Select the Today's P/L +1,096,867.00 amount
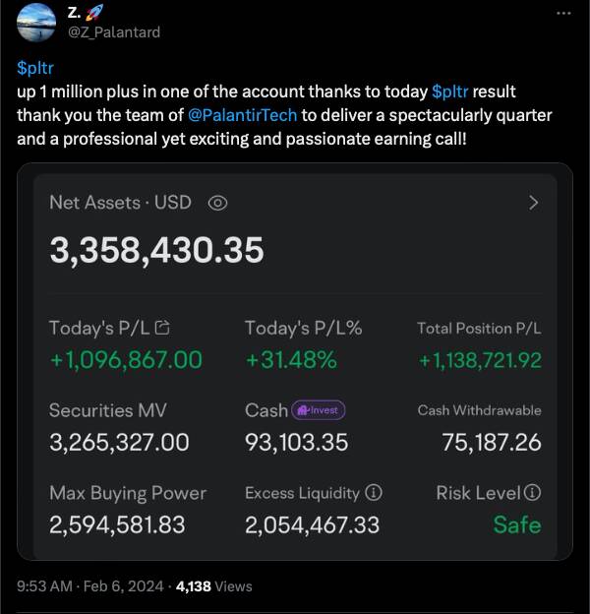 click(x=126, y=360)
